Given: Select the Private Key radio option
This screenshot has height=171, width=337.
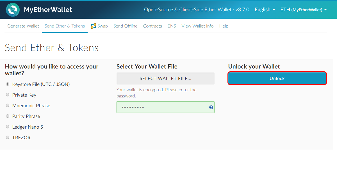Looking at the screenshot, I should (8, 95).
